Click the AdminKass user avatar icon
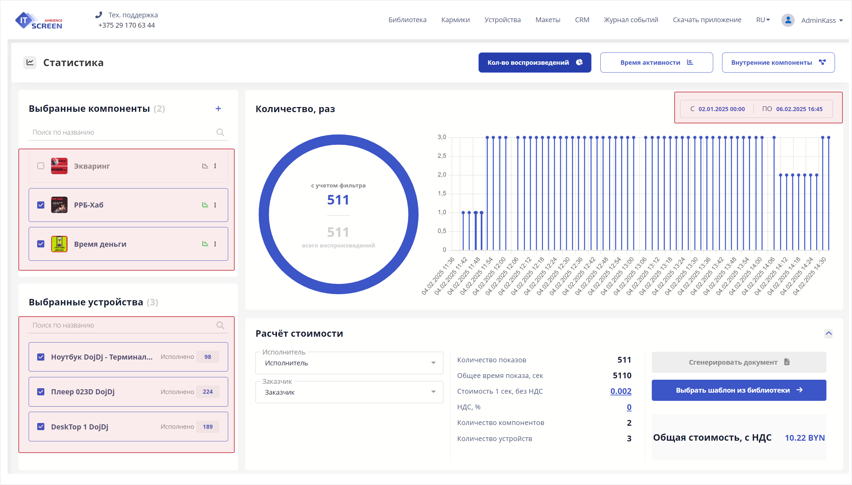852x485 pixels. [x=788, y=20]
